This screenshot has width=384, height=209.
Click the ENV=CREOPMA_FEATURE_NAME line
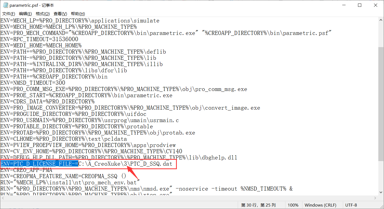[63, 176]
